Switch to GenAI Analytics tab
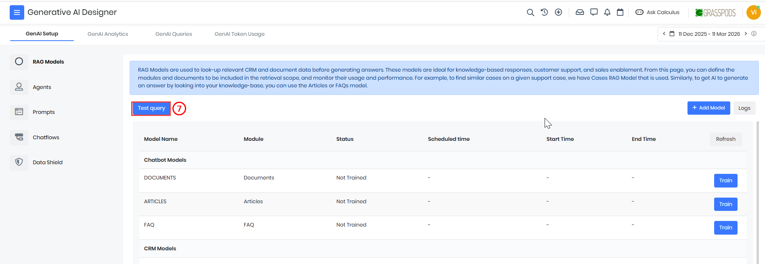This screenshot has width=765, height=264. click(x=108, y=34)
